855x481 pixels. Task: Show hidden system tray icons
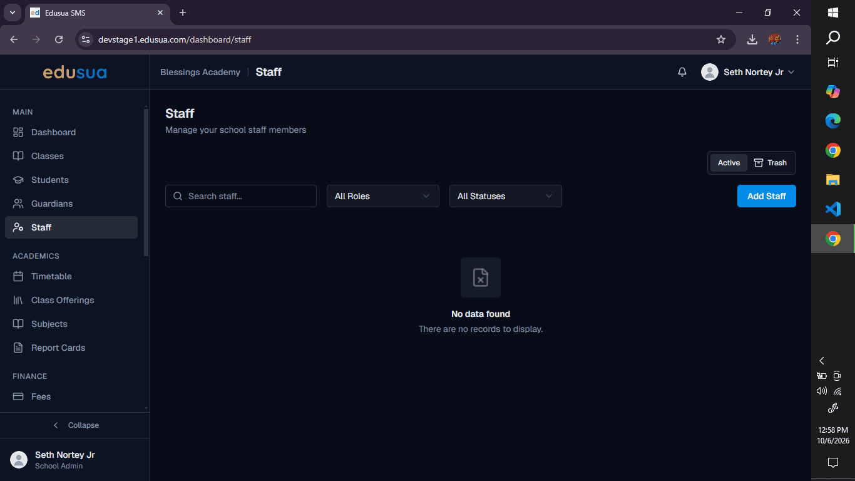[x=822, y=361]
